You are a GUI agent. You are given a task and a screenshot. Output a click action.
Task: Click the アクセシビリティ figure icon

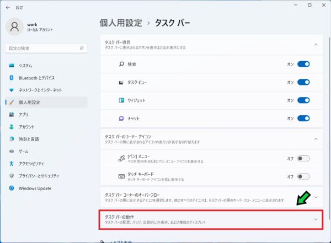[12, 164]
